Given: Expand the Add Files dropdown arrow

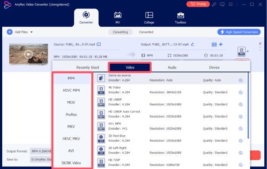Looking at the screenshot, I should coord(32,32).
